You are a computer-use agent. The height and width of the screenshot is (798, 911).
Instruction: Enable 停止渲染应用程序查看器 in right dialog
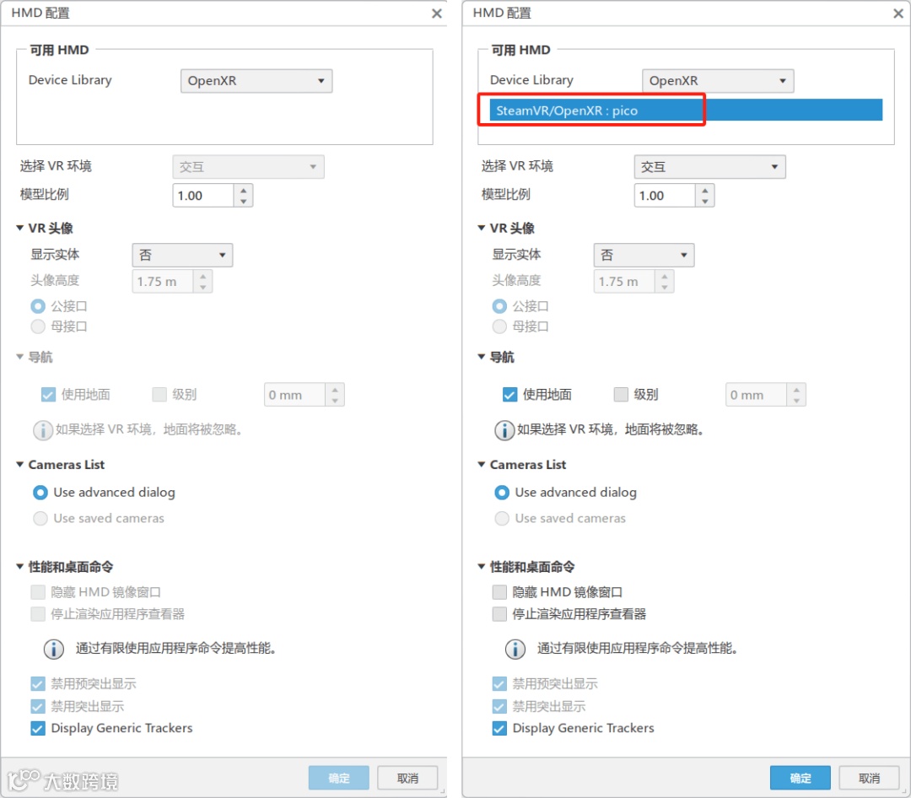click(x=499, y=614)
